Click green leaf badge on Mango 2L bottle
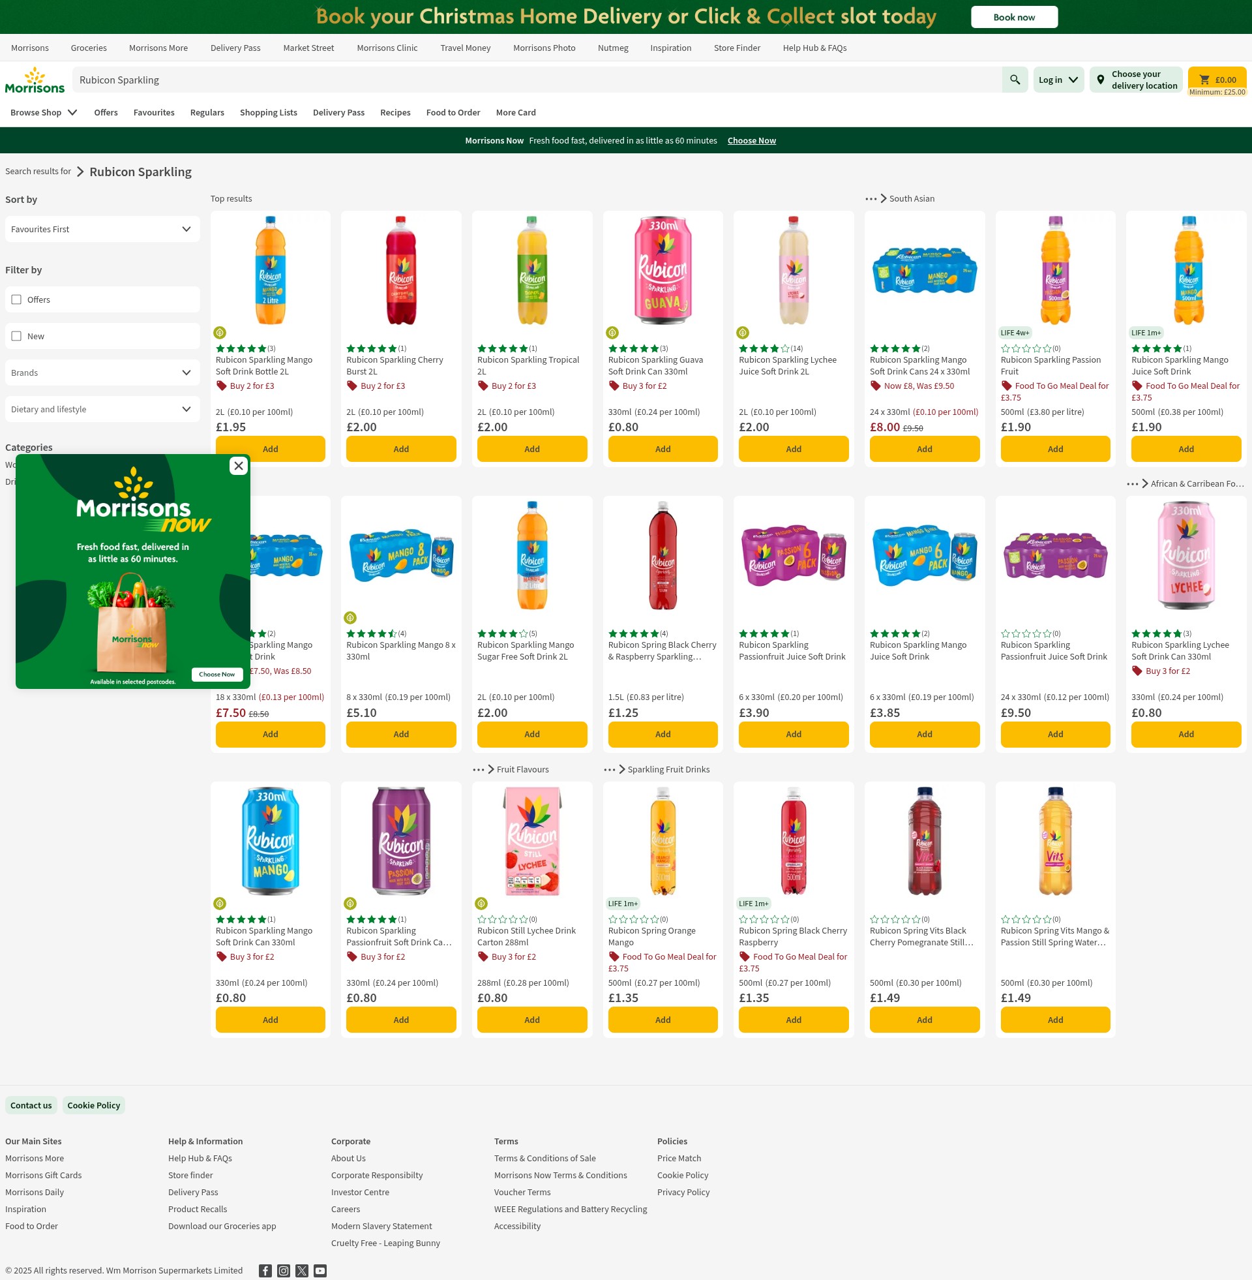 point(220,333)
